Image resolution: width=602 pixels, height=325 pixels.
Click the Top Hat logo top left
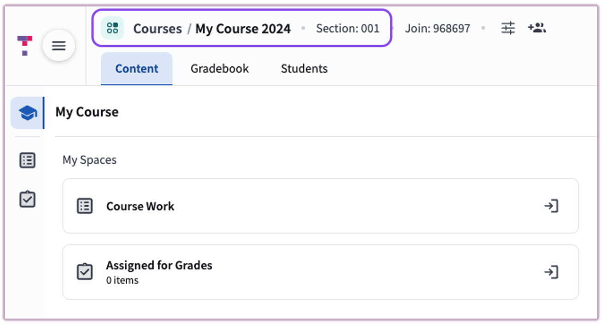coord(23,45)
